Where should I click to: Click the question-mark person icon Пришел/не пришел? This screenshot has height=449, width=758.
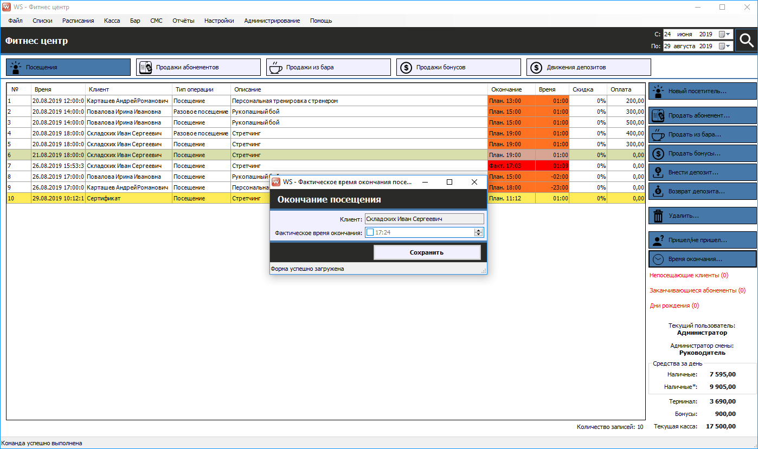(x=658, y=240)
